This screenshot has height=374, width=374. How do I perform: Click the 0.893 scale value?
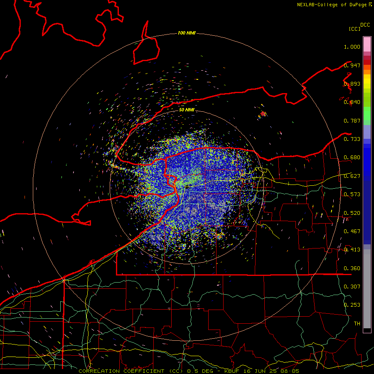(x=352, y=84)
